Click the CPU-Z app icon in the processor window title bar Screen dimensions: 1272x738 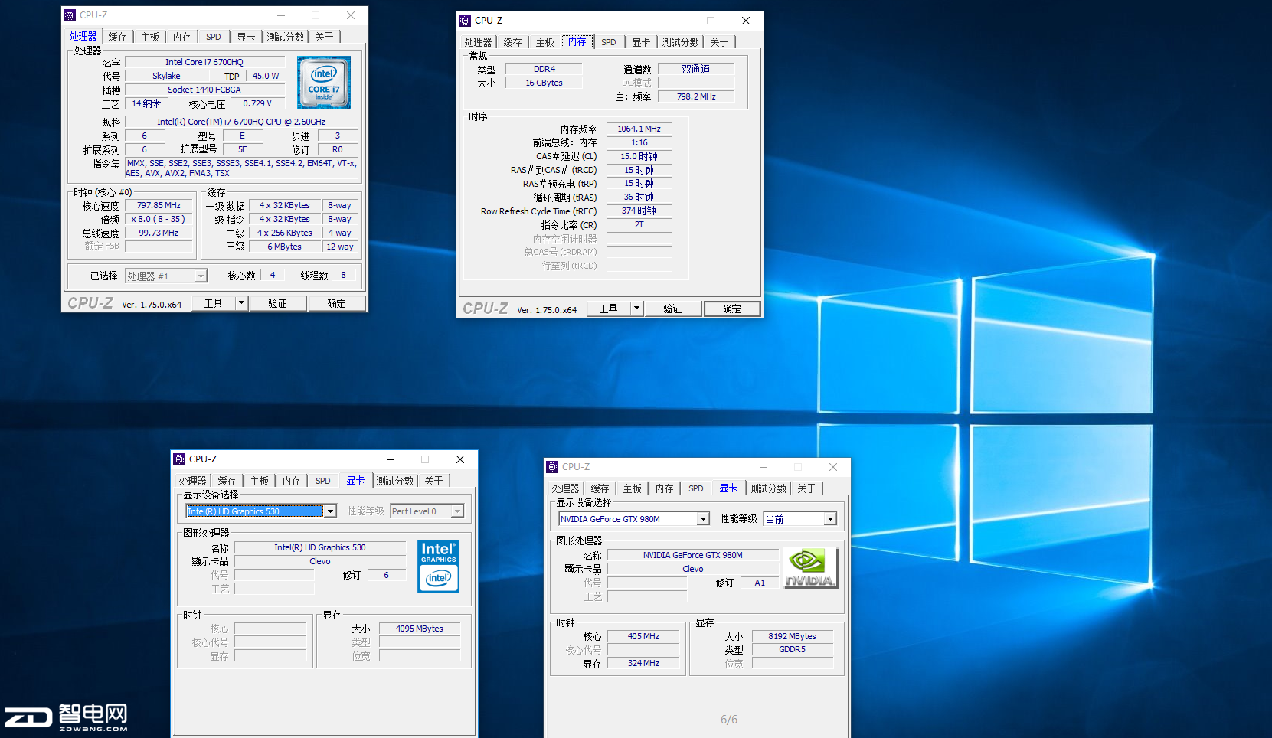pyautogui.click(x=70, y=15)
